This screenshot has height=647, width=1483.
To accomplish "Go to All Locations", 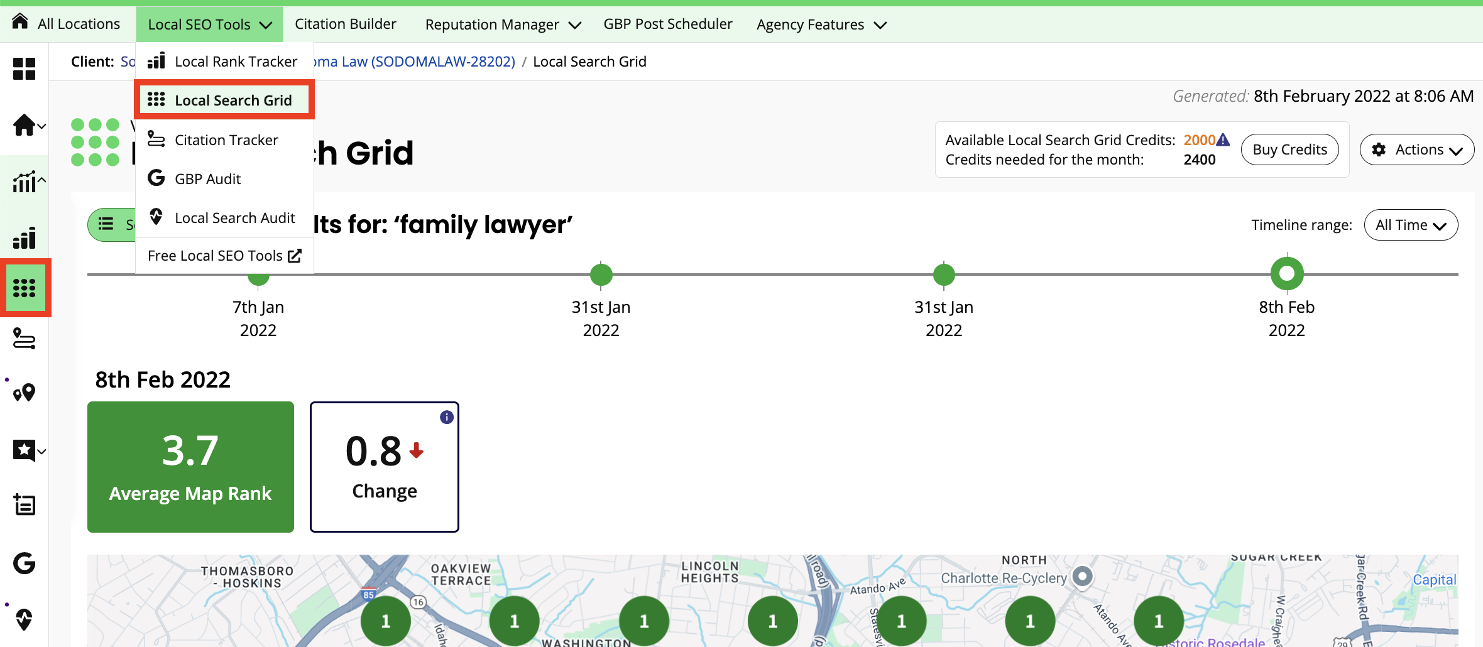I will pyautogui.click(x=79, y=24).
